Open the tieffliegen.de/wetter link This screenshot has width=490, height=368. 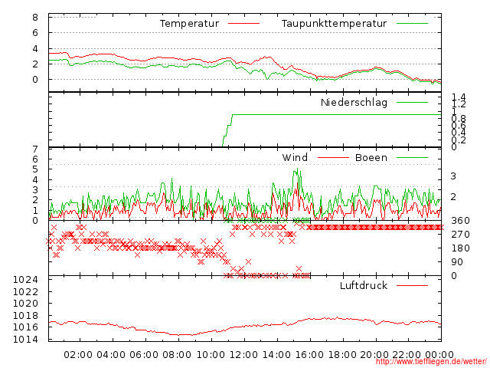[431, 362]
